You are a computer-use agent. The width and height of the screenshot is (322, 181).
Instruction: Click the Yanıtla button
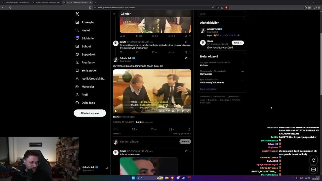click(x=185, y=142)
